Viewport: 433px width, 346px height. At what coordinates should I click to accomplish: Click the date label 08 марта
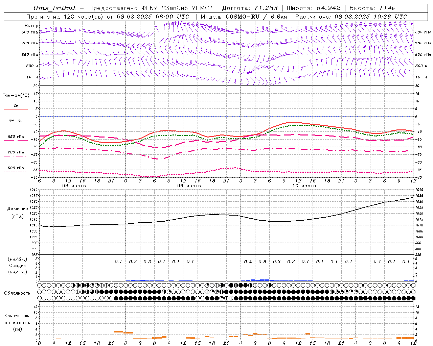(74, 186)
